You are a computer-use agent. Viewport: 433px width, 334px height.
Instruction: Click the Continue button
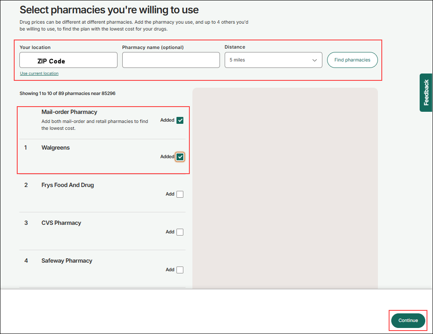408,321
